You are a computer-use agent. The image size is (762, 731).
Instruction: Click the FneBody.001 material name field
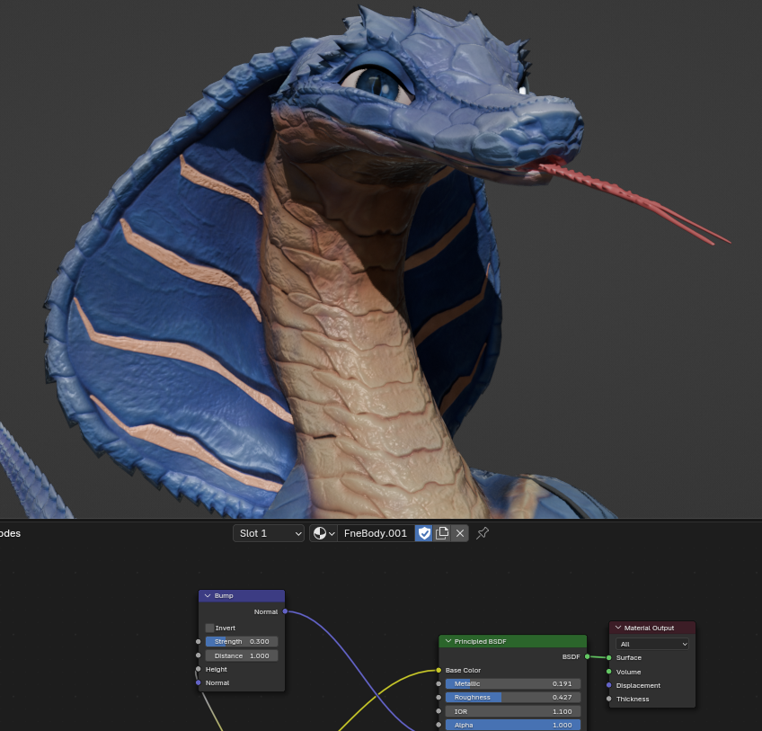[376, 533]
